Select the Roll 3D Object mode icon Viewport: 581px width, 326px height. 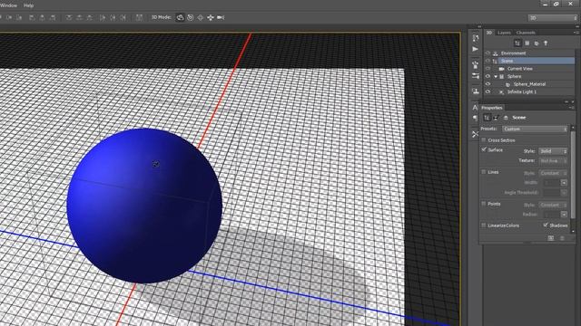[190, 17]
